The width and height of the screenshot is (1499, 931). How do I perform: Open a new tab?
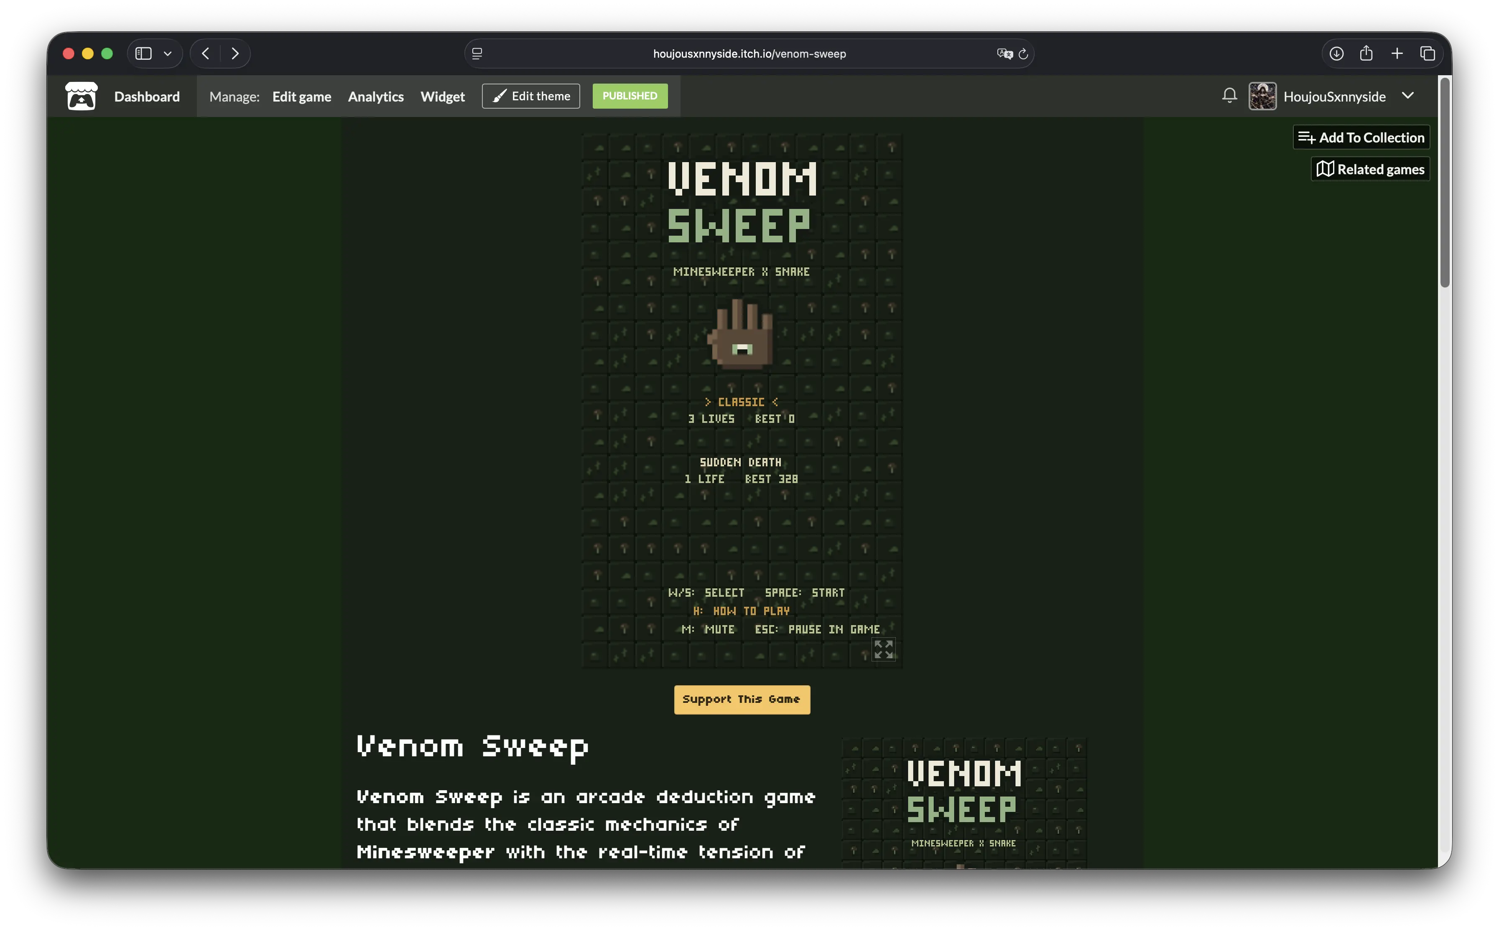click(1397, 53)
